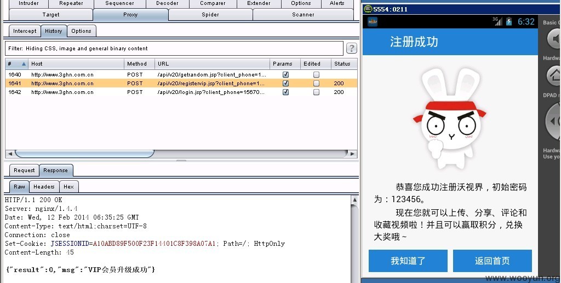561x283 pixels.
Task: Switch to the Spider tab
Action: [x=210, y=15]
